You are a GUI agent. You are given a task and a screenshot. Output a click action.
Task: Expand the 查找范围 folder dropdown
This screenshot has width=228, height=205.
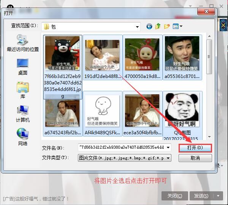(137, 27)
